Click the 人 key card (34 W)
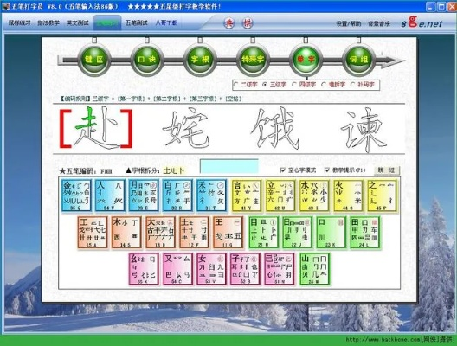The width and height of the screenshot is (457, 346). (x=110, y=195)
